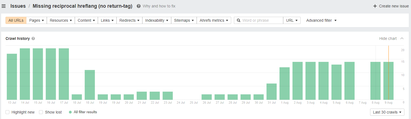The width and height of the screenshot is (411, 119).
Task: Click the Hide chart button
Action: [388, 38]
